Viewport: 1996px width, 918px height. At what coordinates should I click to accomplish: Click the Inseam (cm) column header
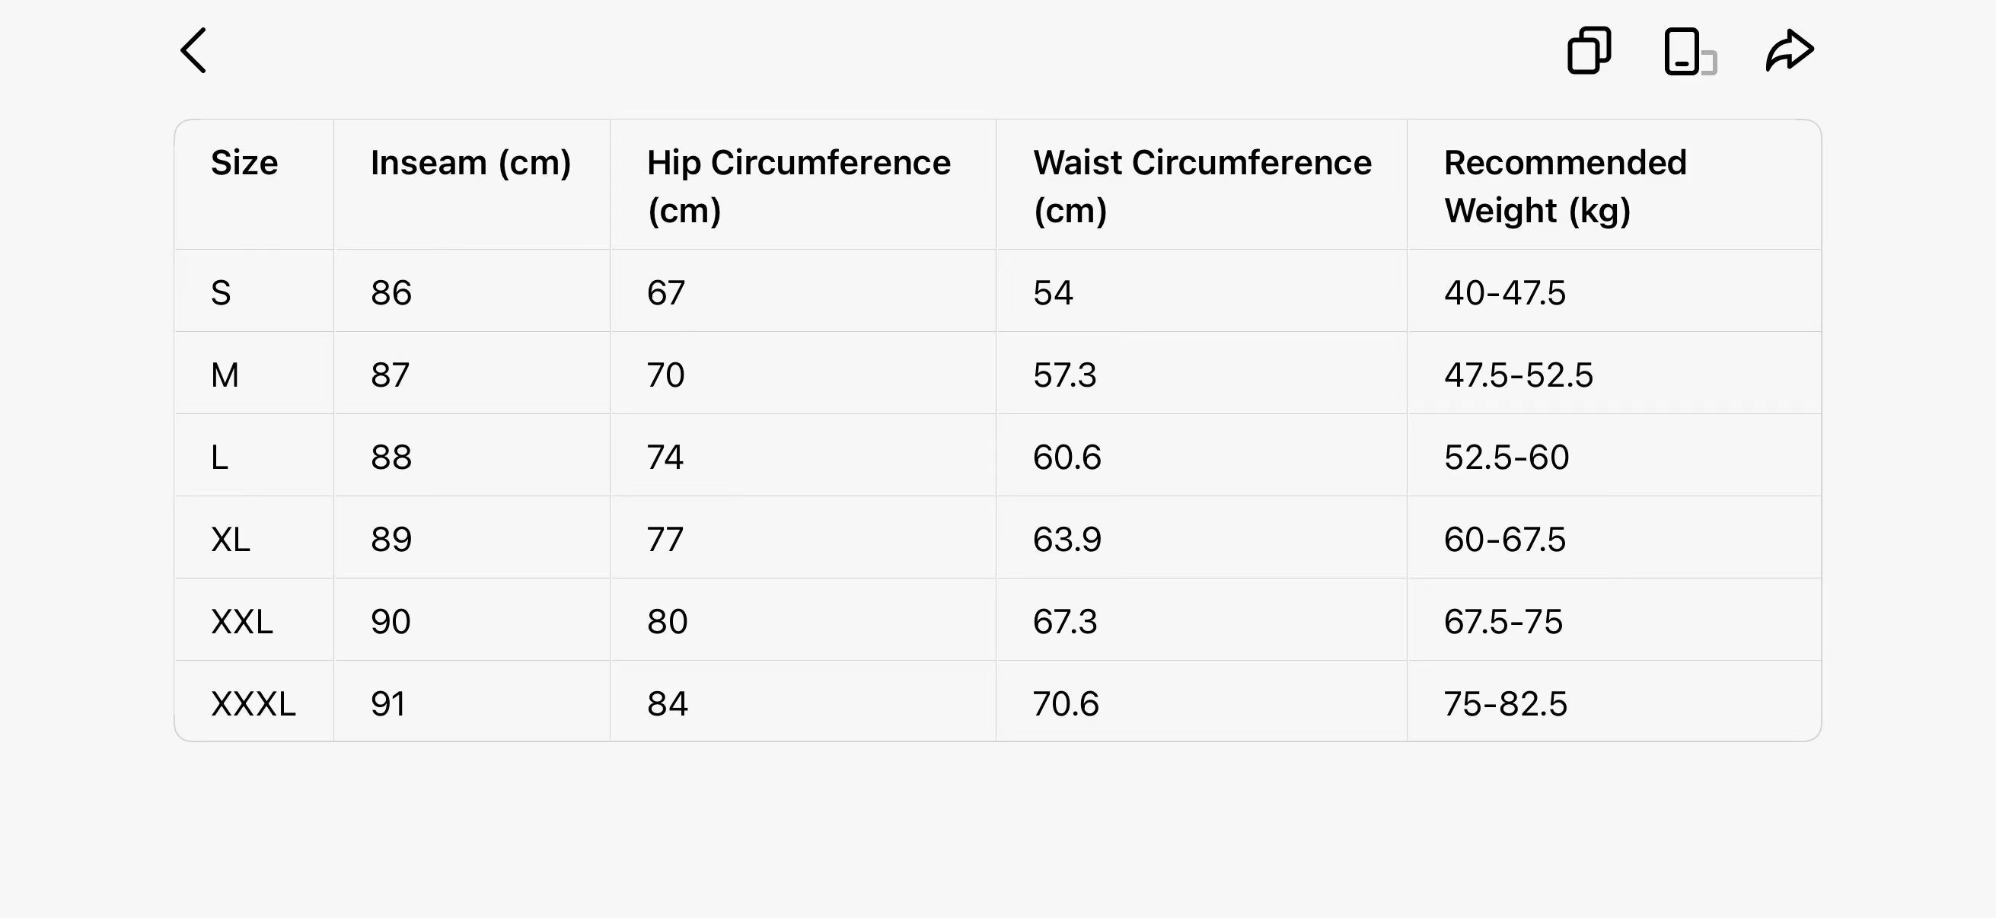point(470,163)
